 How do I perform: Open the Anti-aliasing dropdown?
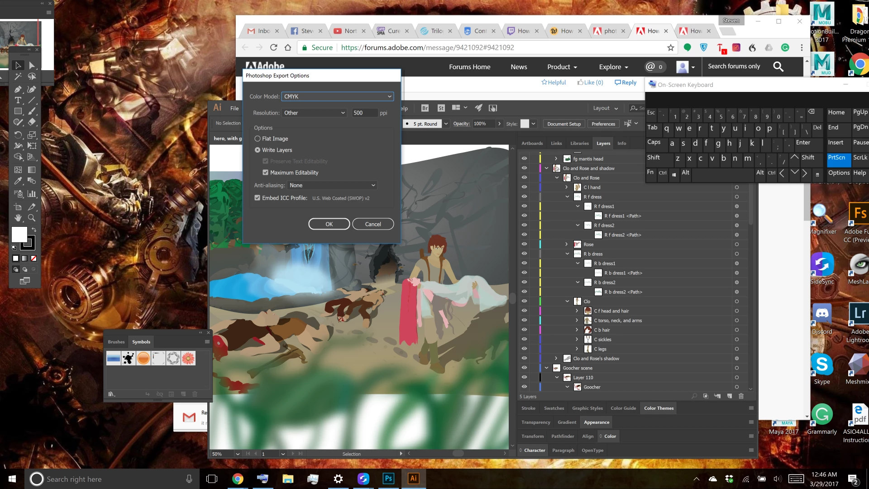point(332,185)
